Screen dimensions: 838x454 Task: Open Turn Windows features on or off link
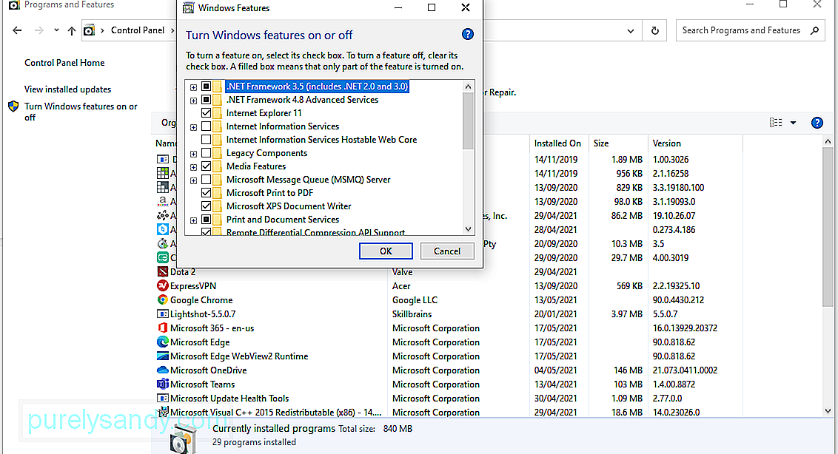[81, 112]
